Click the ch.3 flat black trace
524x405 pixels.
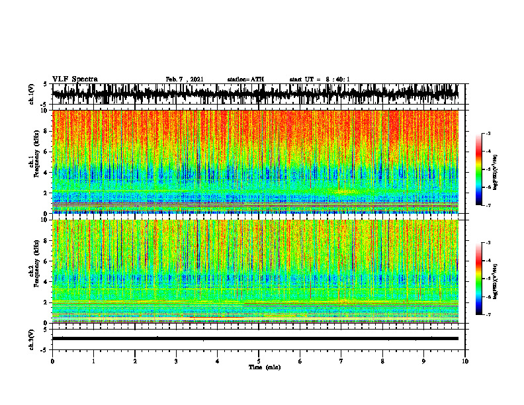pos(255,339)
